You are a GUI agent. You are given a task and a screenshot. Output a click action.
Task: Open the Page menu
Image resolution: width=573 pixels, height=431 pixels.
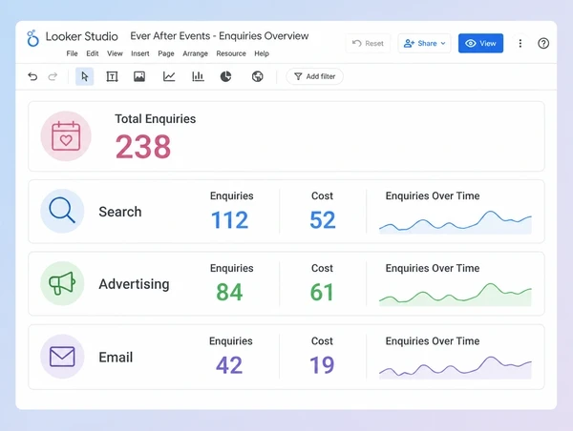coord(166,53)
